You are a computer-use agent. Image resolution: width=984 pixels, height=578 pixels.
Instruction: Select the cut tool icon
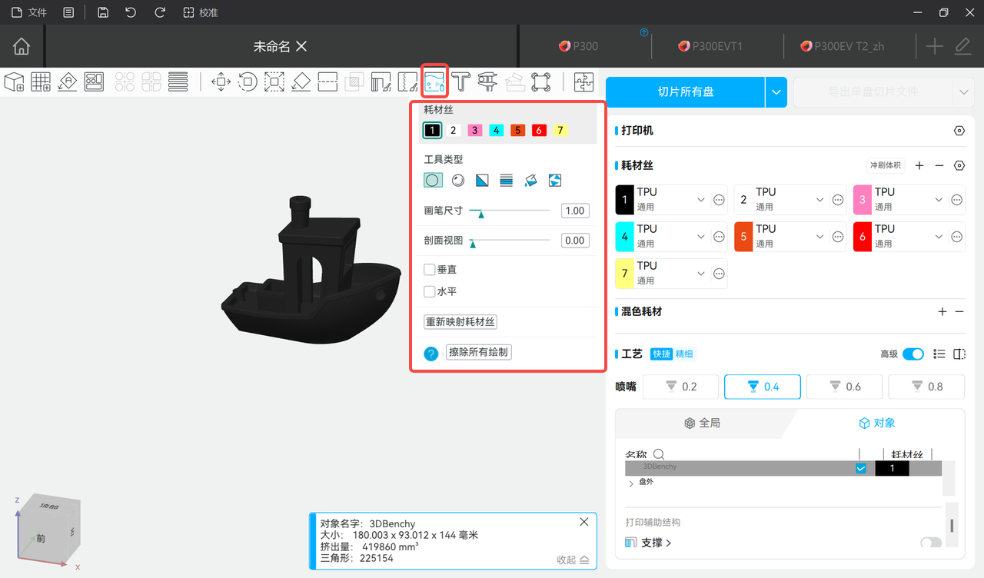328,81
